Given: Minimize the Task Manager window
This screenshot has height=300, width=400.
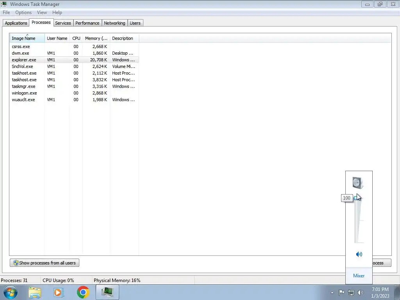Looking at the screenshot, I should [367, 4].
